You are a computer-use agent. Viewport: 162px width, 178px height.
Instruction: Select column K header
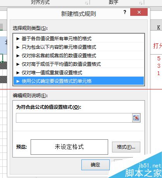[159, 27]
